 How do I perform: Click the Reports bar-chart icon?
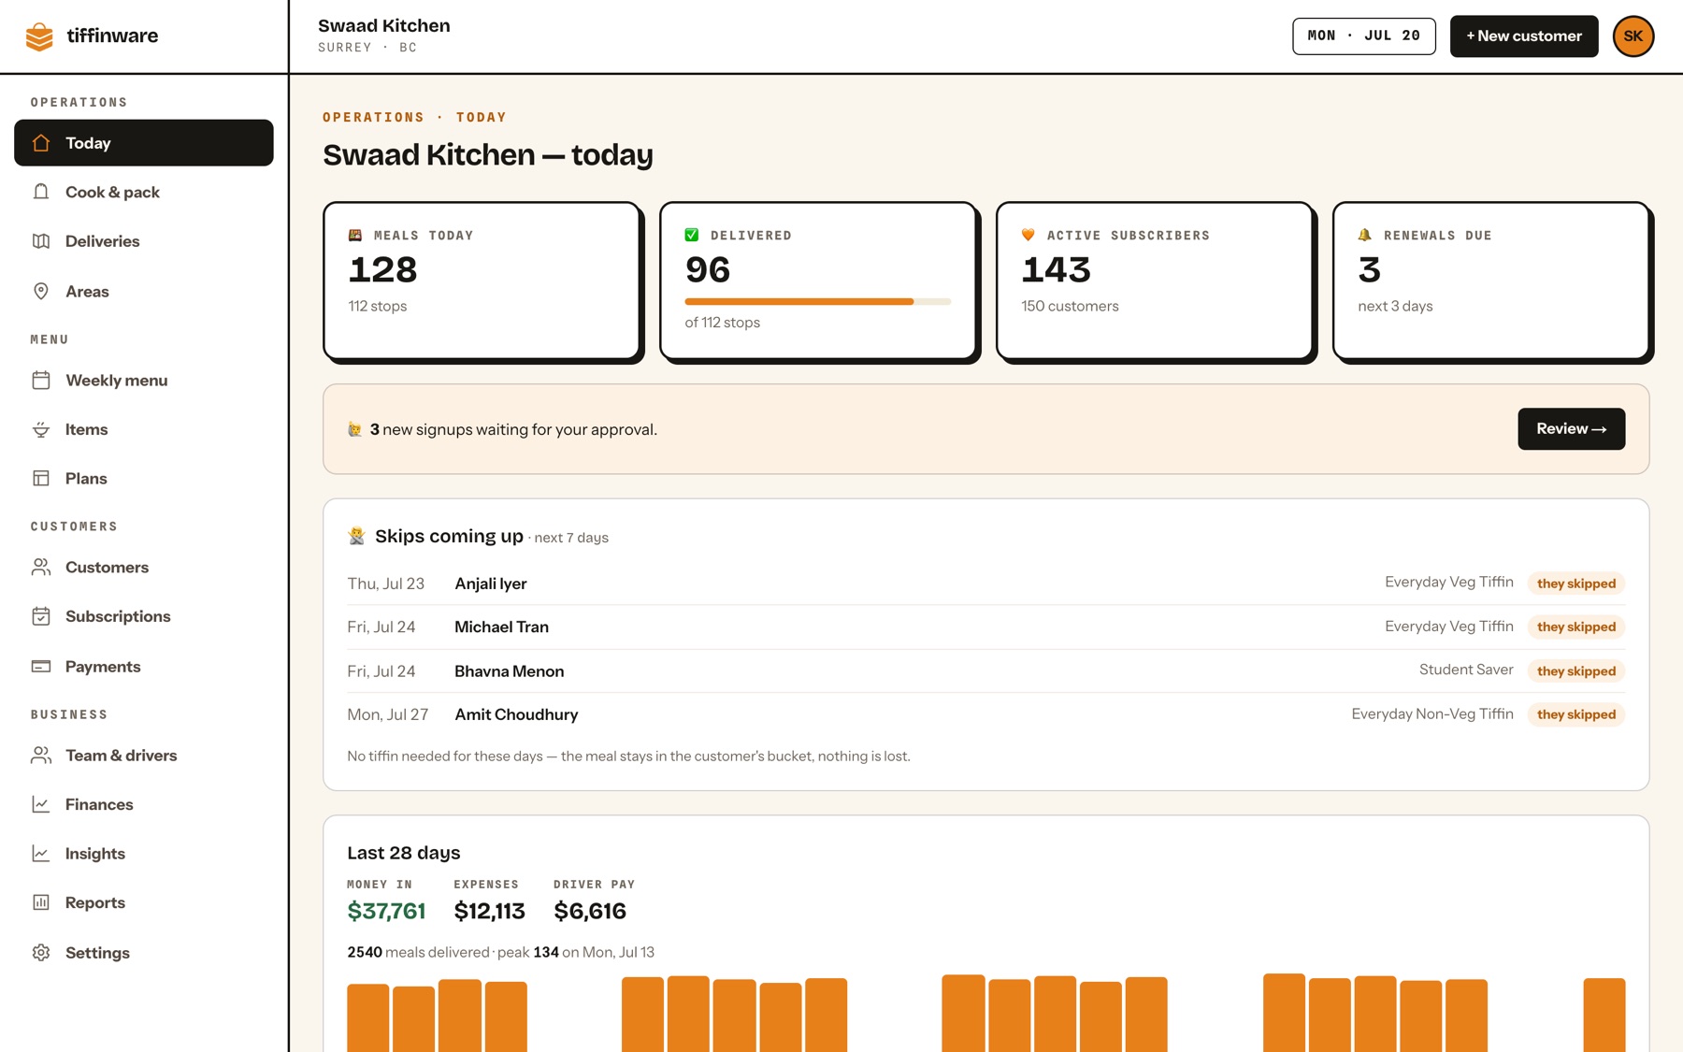click(x=41, y=902)
